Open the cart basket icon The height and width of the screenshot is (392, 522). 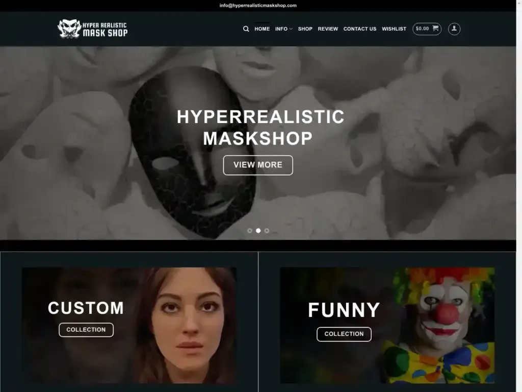436,29
